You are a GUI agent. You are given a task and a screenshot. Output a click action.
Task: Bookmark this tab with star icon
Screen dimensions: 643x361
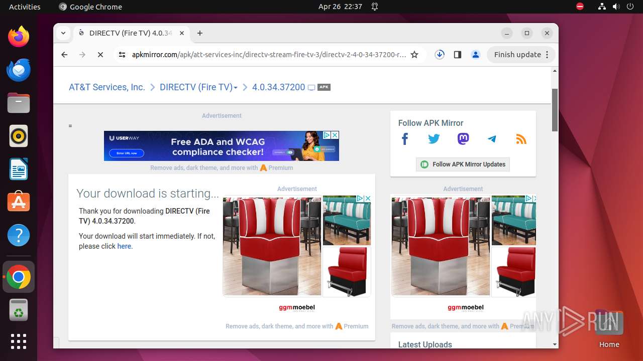click(414, 55)
